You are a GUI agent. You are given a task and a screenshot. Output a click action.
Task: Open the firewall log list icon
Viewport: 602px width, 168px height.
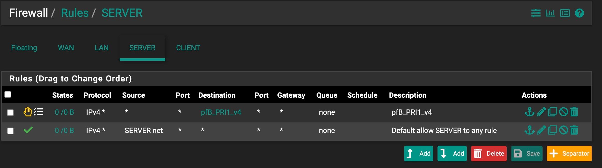[565, 13]
